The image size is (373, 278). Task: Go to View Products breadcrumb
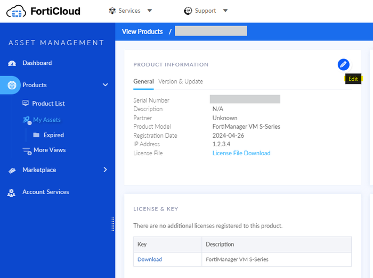coord(142,31)
